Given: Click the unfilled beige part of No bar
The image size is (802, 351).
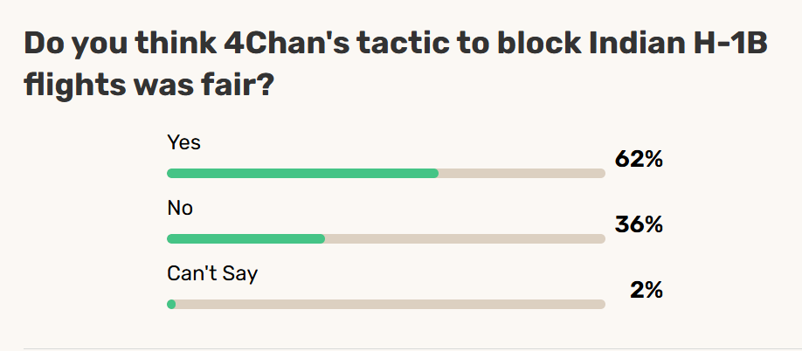Looking at the screenshot, I should coord(466,238).
